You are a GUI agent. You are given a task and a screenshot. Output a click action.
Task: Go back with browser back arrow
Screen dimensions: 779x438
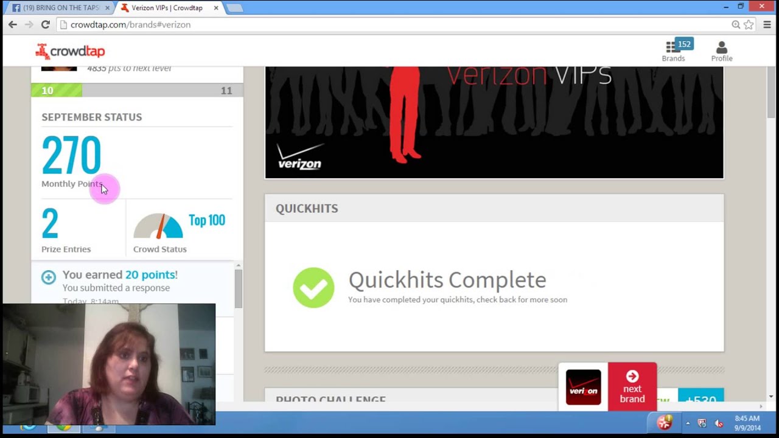coord(13,24)
